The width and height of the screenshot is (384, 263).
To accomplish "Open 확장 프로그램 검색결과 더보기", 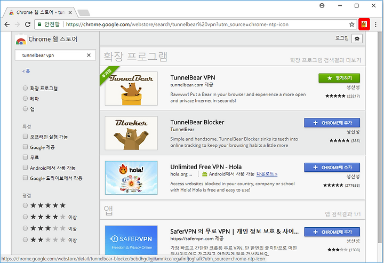I will point(325,60).
